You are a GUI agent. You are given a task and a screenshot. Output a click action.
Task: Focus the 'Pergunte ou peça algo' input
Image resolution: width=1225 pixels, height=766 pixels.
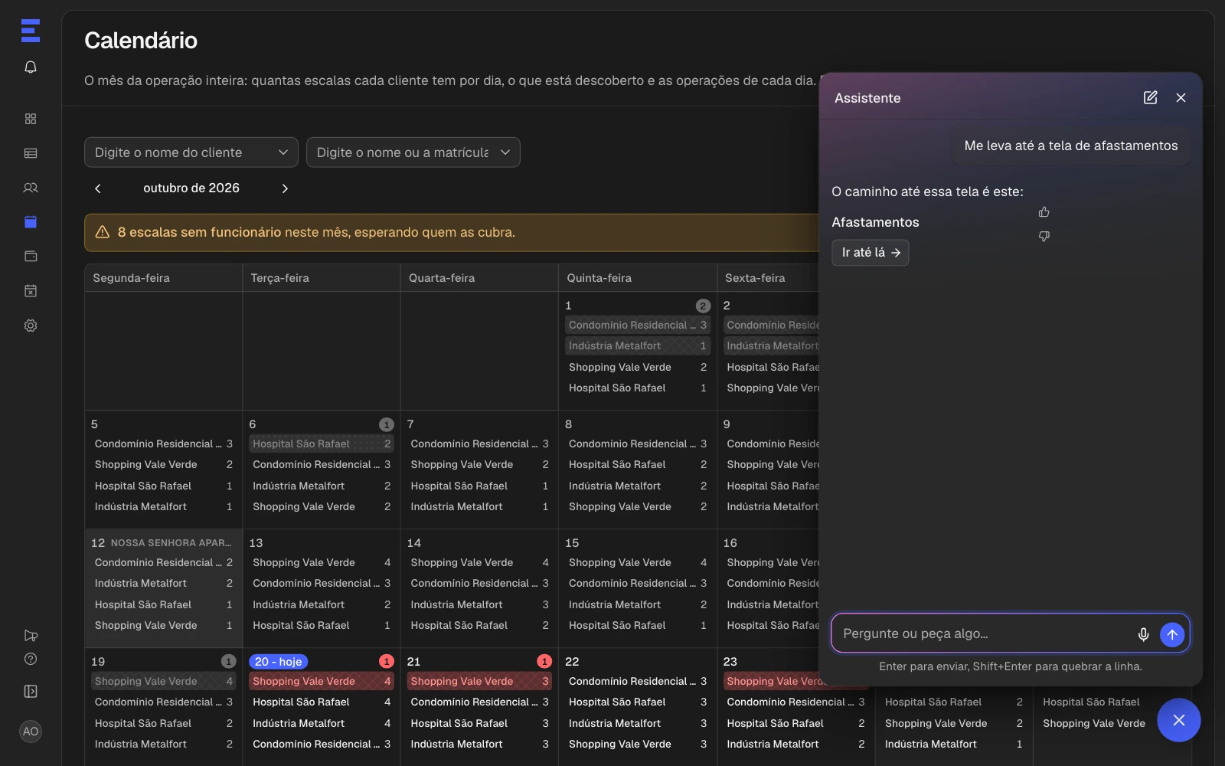click(984, 634)
